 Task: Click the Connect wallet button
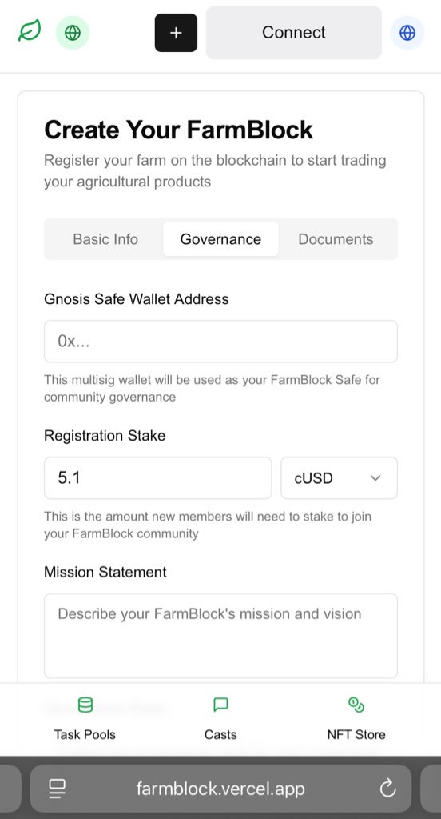[x=294, y=33]
